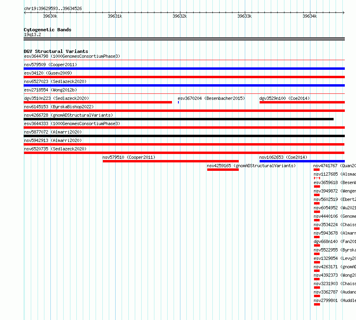The width and height of the screenshot is (356, 320).
Task: Select the esv3659618 variant label
Action: point(335,182)
